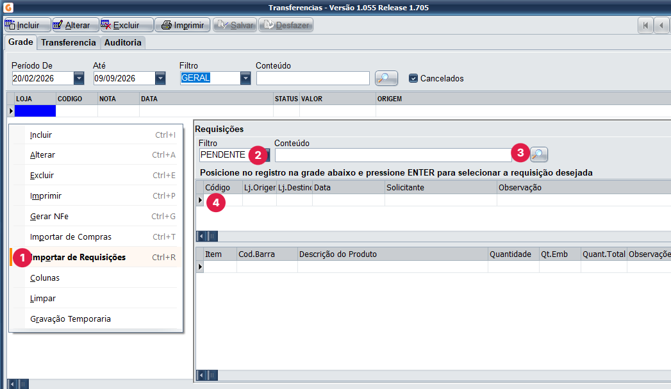This screenshot has height=389, width=671.
Task: Go to previous record navigation arrow
Action: tap(661, 25)
